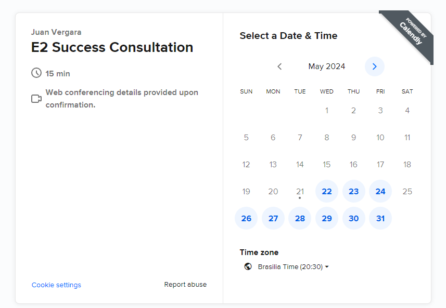Select May 24 on the calendar
The width and height of the screenshot is (446, 308).
380,191
